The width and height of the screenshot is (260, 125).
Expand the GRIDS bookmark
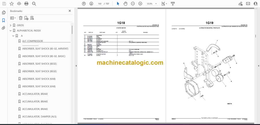click(11, 25)
